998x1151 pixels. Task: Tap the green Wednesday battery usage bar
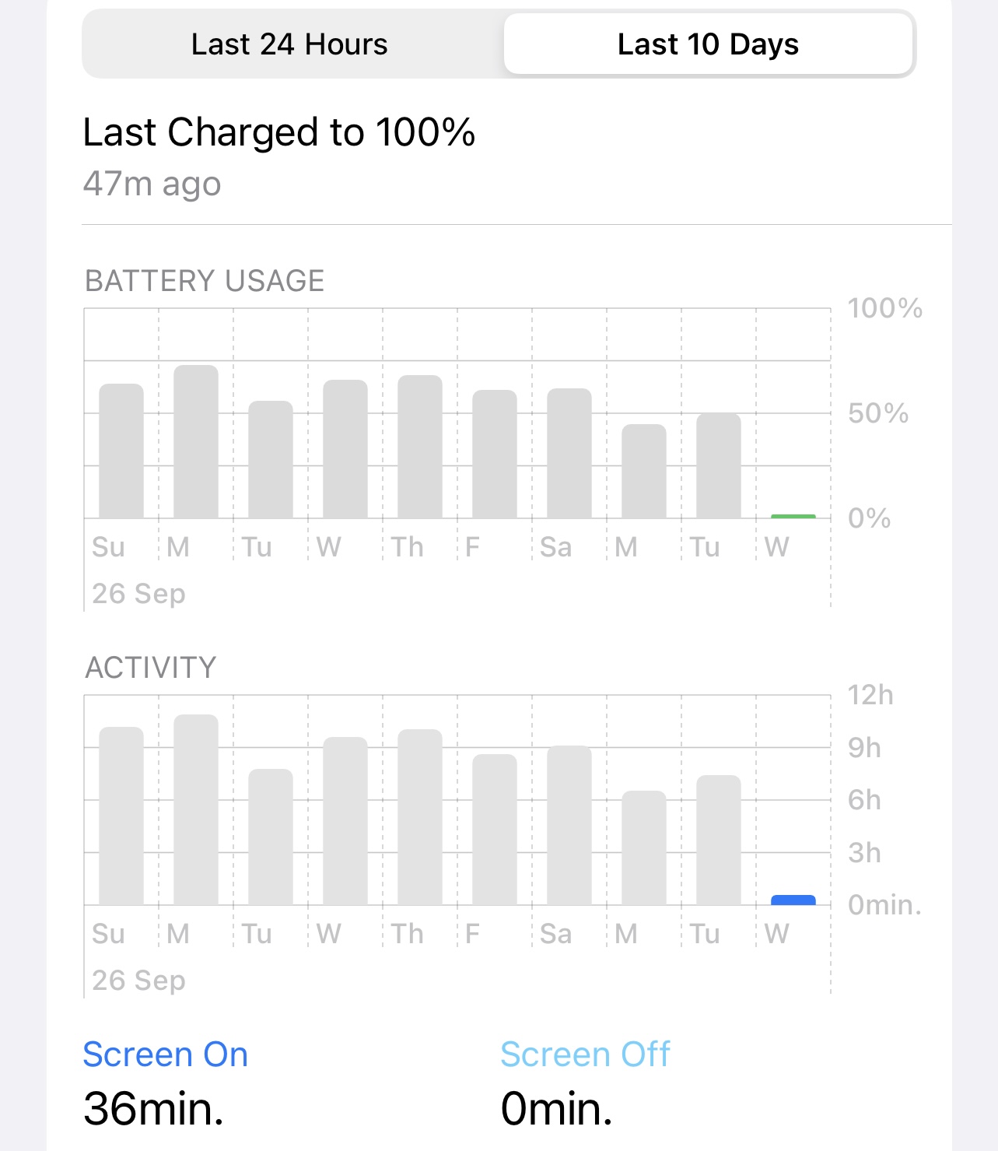coord(793,516)
